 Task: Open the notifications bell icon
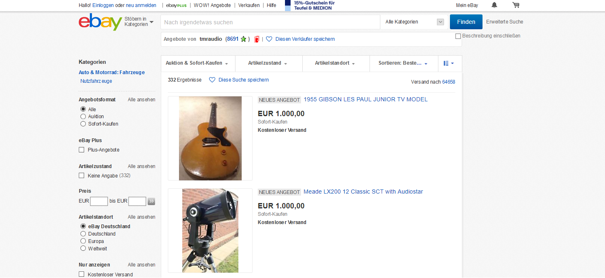click(494, 5)
